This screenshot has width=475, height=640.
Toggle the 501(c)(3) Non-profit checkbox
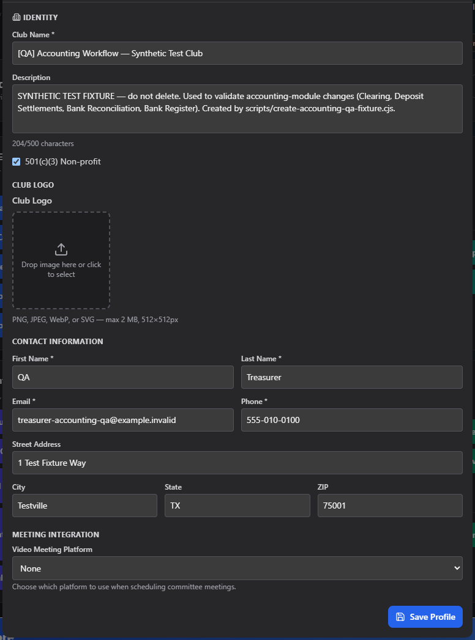(x=17, y=161)
